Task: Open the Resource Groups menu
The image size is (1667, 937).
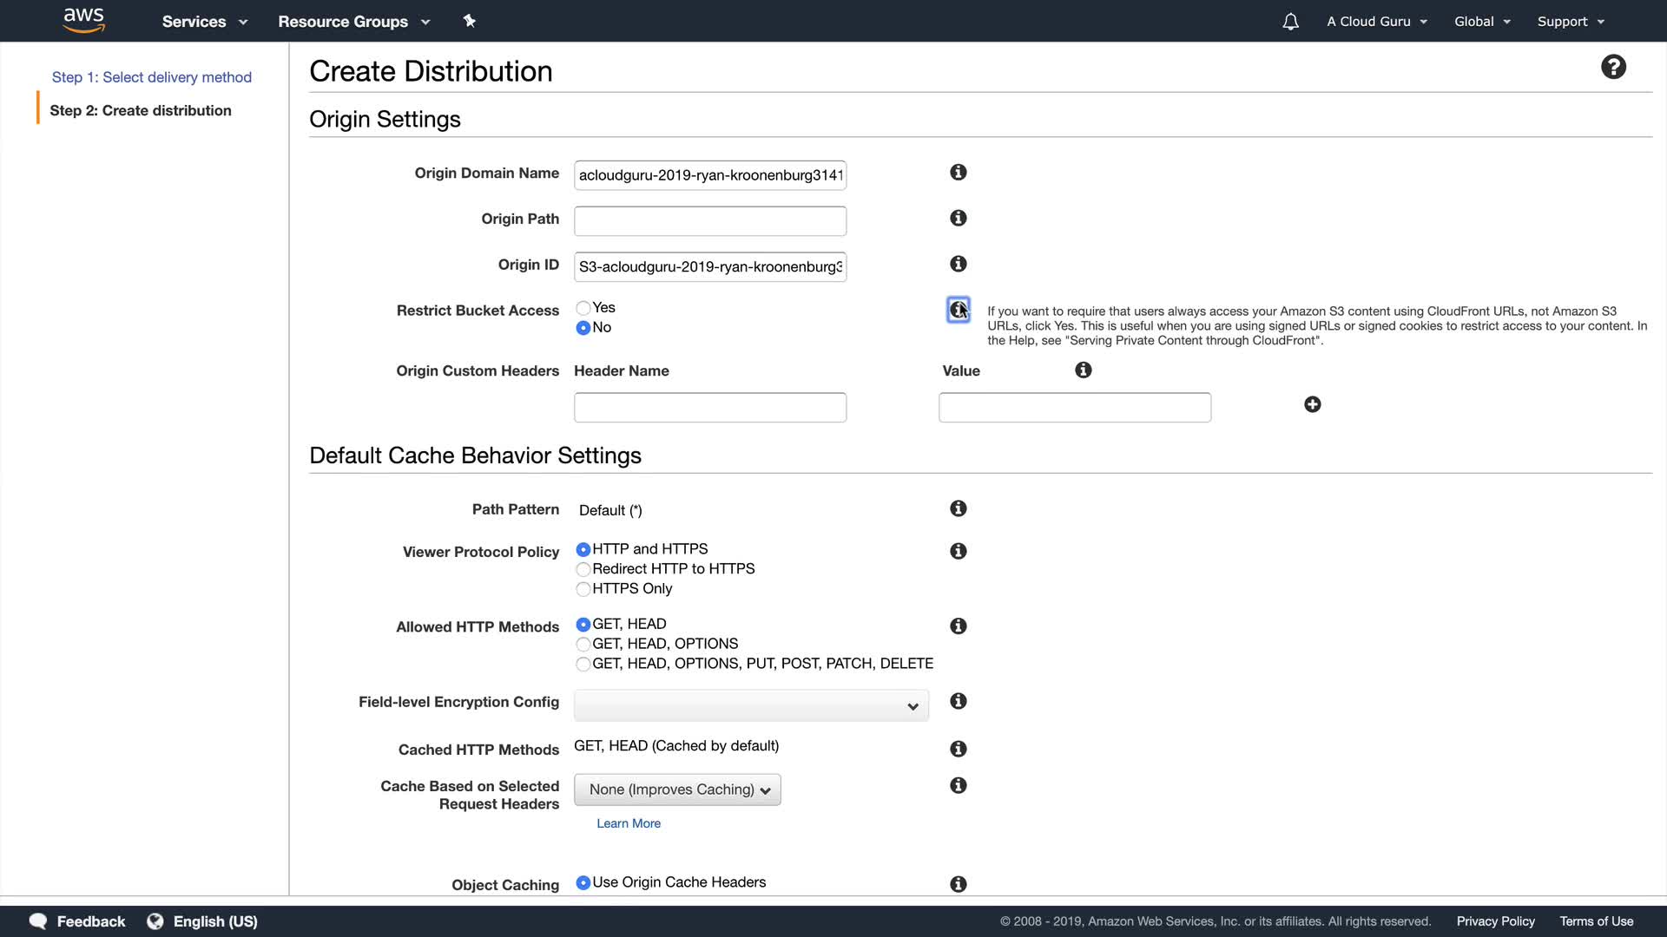Action: click(x=353, y=22)
